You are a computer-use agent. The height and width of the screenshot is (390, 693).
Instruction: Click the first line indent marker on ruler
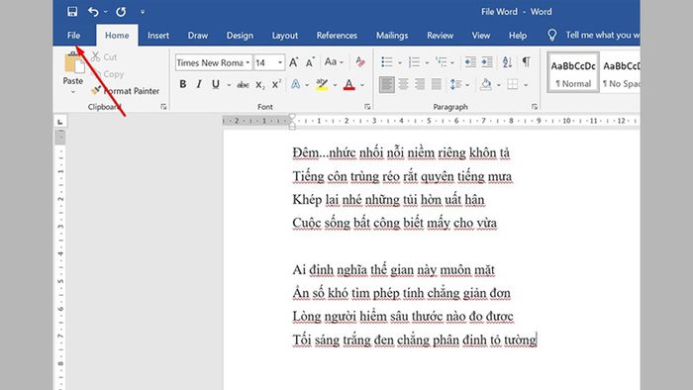(x=292, y=117)
